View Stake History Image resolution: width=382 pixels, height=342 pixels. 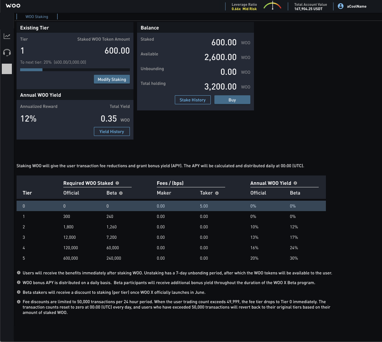click(x=192, y=100)
